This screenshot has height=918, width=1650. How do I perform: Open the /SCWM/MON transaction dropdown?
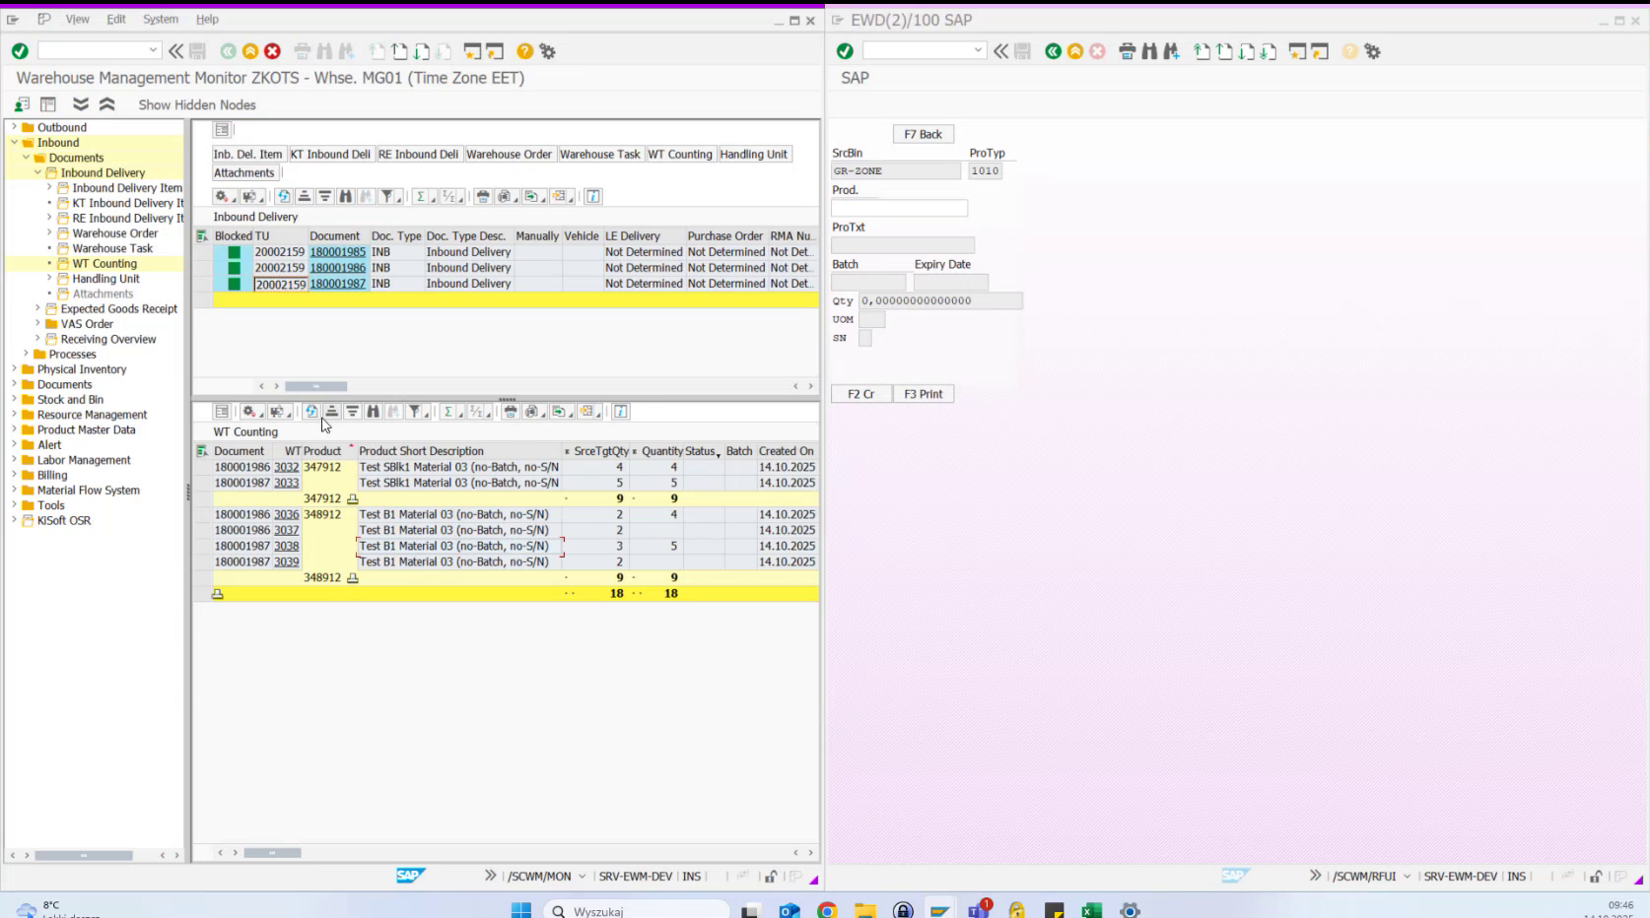[584, 875]
